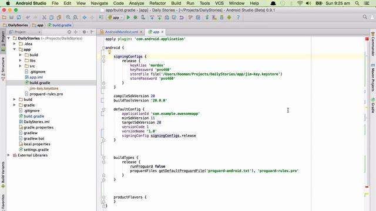Expand the .idea folder

[14, 44]
